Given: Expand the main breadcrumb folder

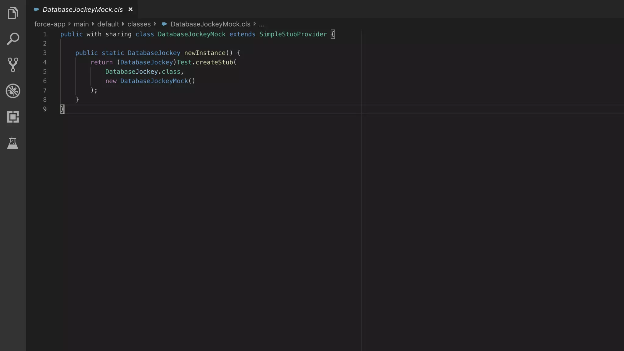Looking at the screenshot, I should pos(81,24).
